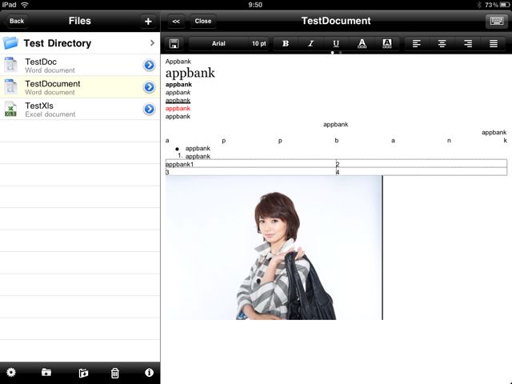Image resolution: width=512 pixels, height=384 pixels.
Task: Show the keyboard using the keyboard icon
Action: [x=496, y=22]
